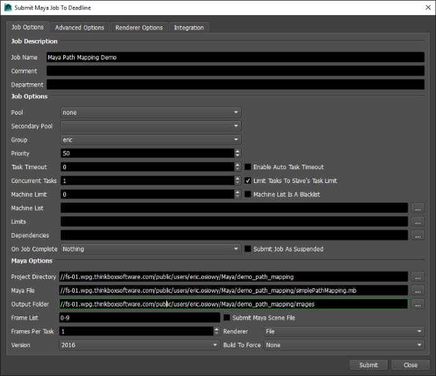Click Machine Limit spinner arrows
The width and height of the screenshot is (436, 376).
pos(238,194)
